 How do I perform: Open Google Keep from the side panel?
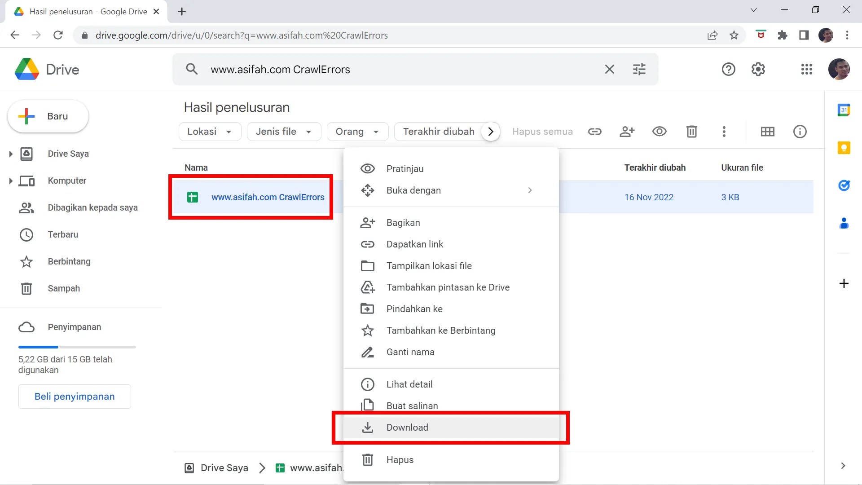(844, 148)
